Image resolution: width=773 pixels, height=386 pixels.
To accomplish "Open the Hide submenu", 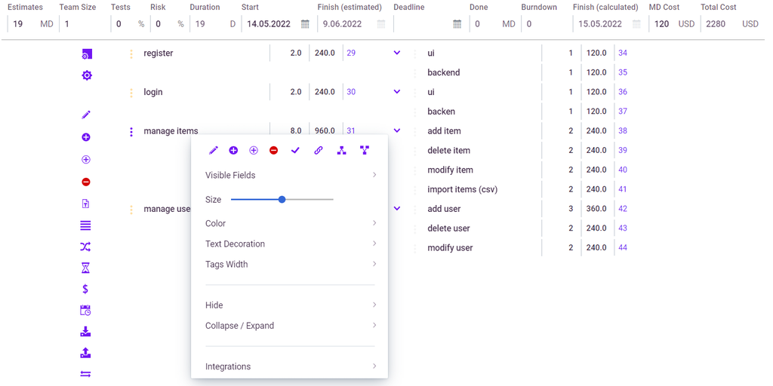I will click(290, 305).
